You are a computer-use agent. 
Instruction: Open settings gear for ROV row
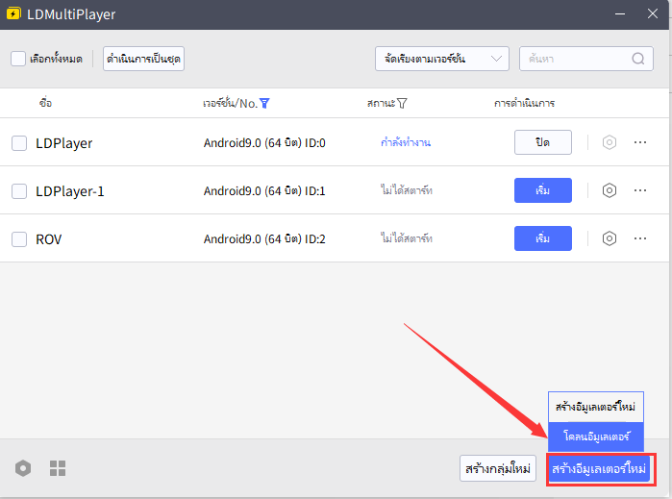coord(609,238)
